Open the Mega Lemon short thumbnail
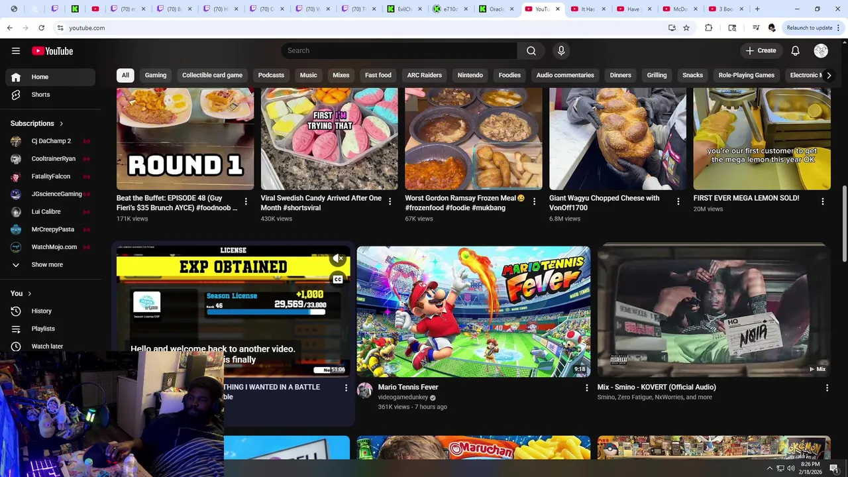Image resolution: width=848 pixels, height=477 pixels. [762, 139]
